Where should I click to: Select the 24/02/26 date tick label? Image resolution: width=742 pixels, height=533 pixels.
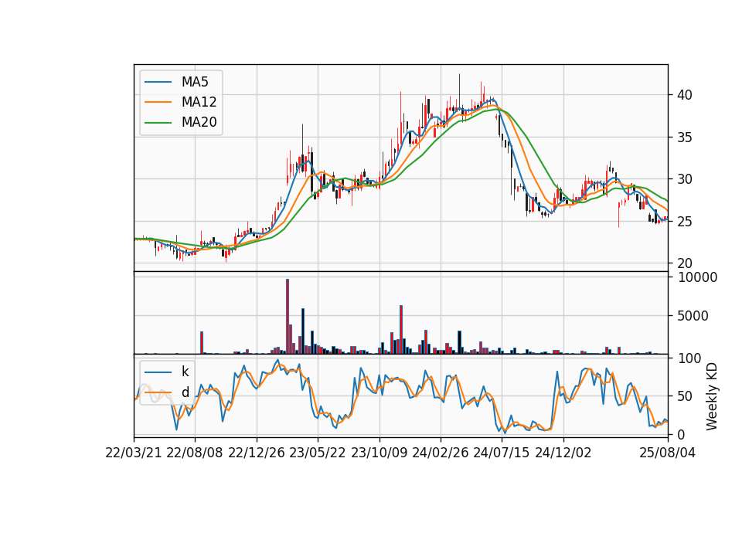click(440, 453)
